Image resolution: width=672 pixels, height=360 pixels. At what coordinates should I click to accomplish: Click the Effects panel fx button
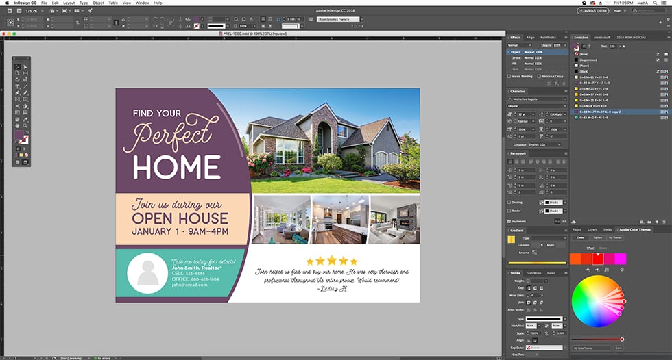(556, 83)
